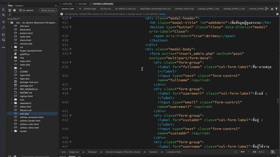Collapse code fold arrow at line 433
The image size is (280, 157).
tap(70, 54)
